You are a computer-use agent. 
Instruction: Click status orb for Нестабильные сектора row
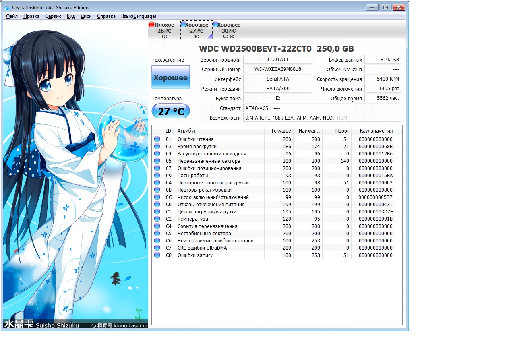tap(157, 234)
